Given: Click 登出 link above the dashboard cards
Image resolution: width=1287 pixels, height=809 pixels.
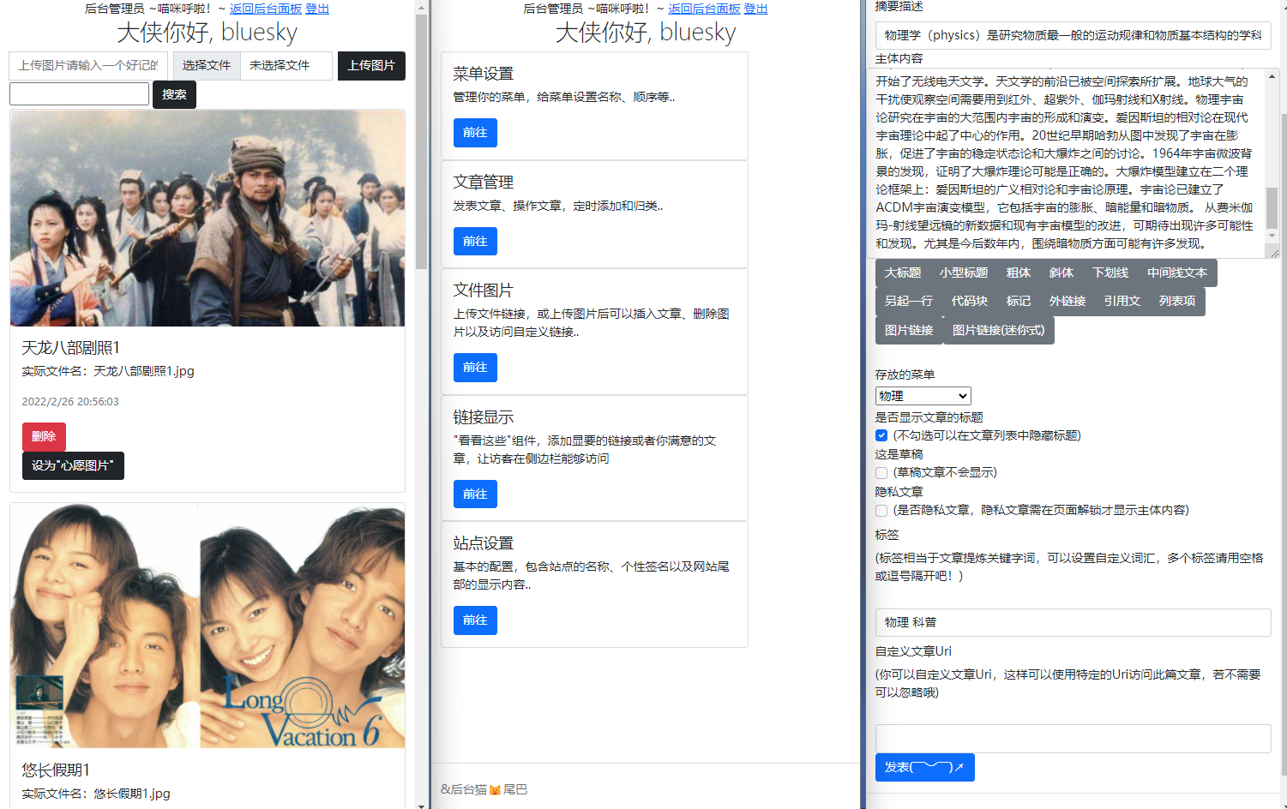Looking at the screenshot, I should [756, 9].
